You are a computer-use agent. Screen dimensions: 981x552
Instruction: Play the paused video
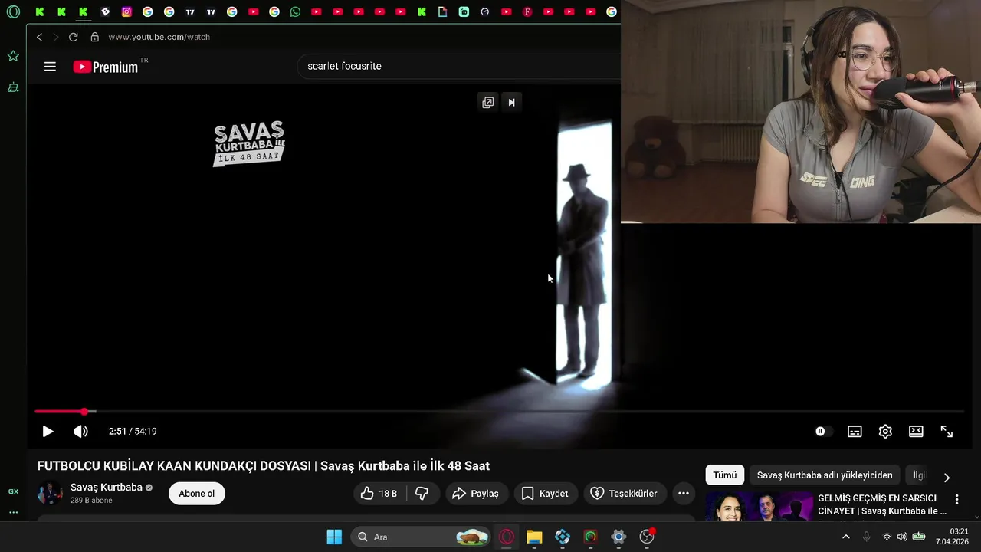click(48, 432)
